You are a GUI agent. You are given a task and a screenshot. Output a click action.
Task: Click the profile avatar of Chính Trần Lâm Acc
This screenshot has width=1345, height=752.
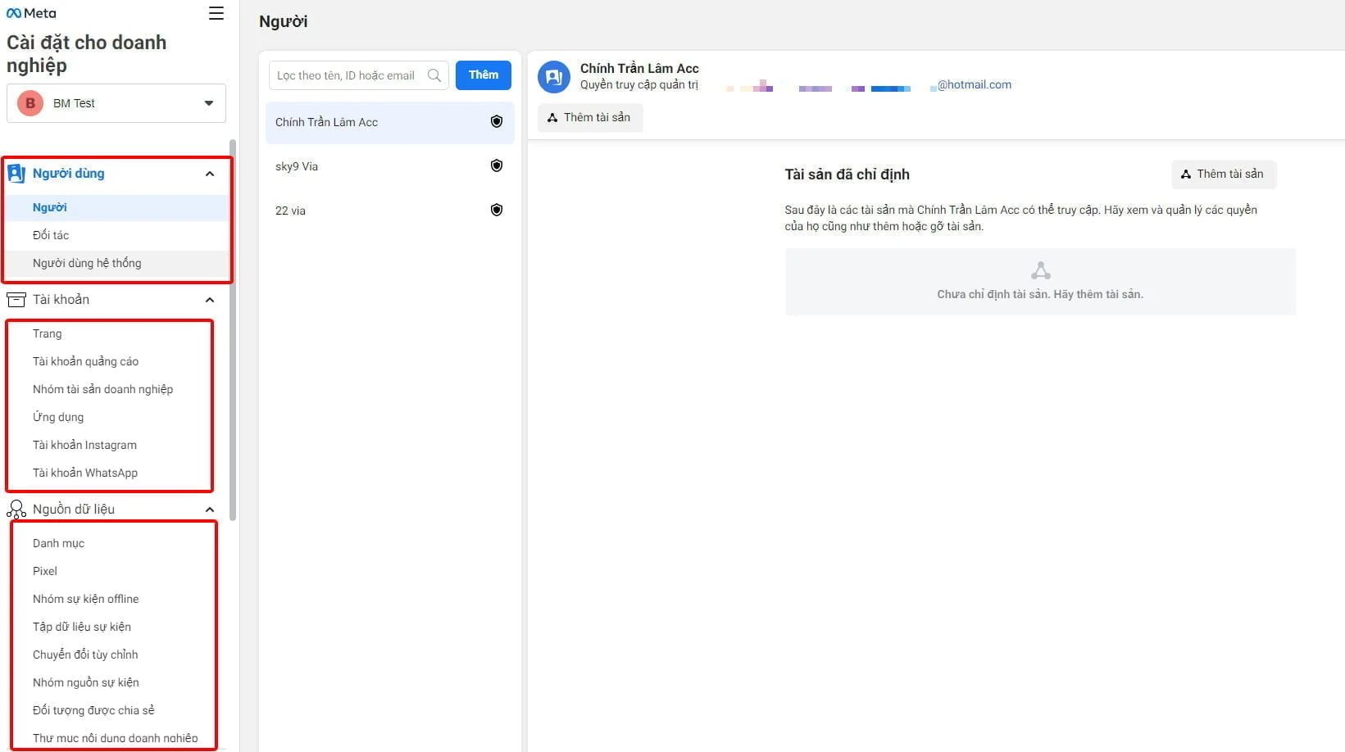click(554, 77)
